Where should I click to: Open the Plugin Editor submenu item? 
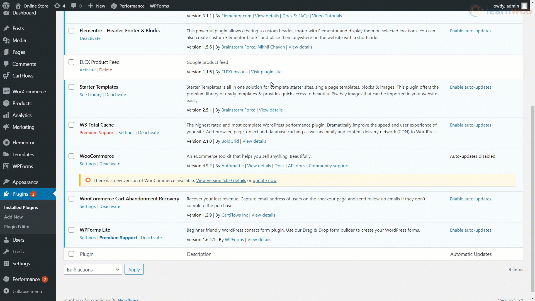pyautogui.click(x=17, y=227)
